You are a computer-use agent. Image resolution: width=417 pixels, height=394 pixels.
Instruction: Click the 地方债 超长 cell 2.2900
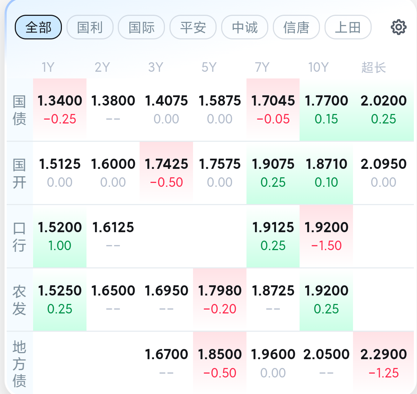coord(384,363)
